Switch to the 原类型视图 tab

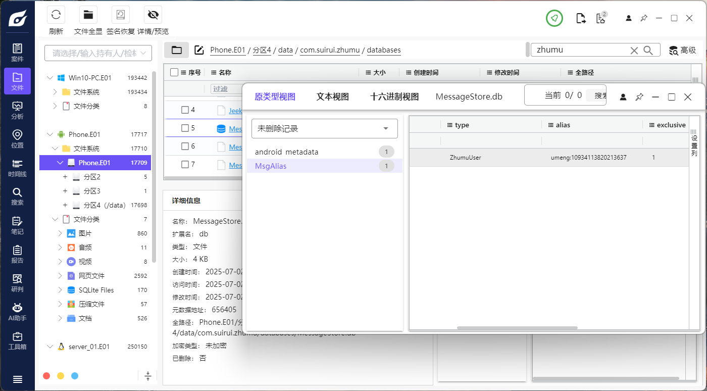point(275,96)
